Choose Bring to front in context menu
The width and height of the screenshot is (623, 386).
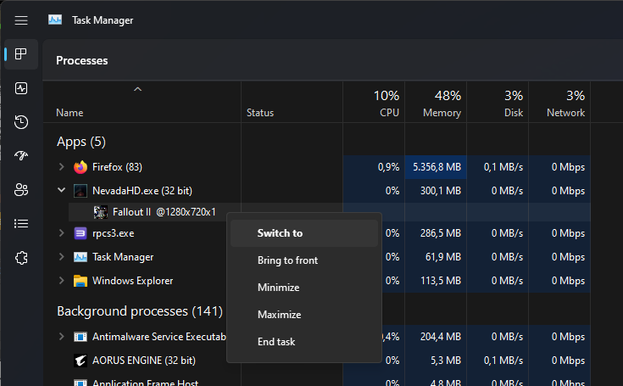point(304,260)
